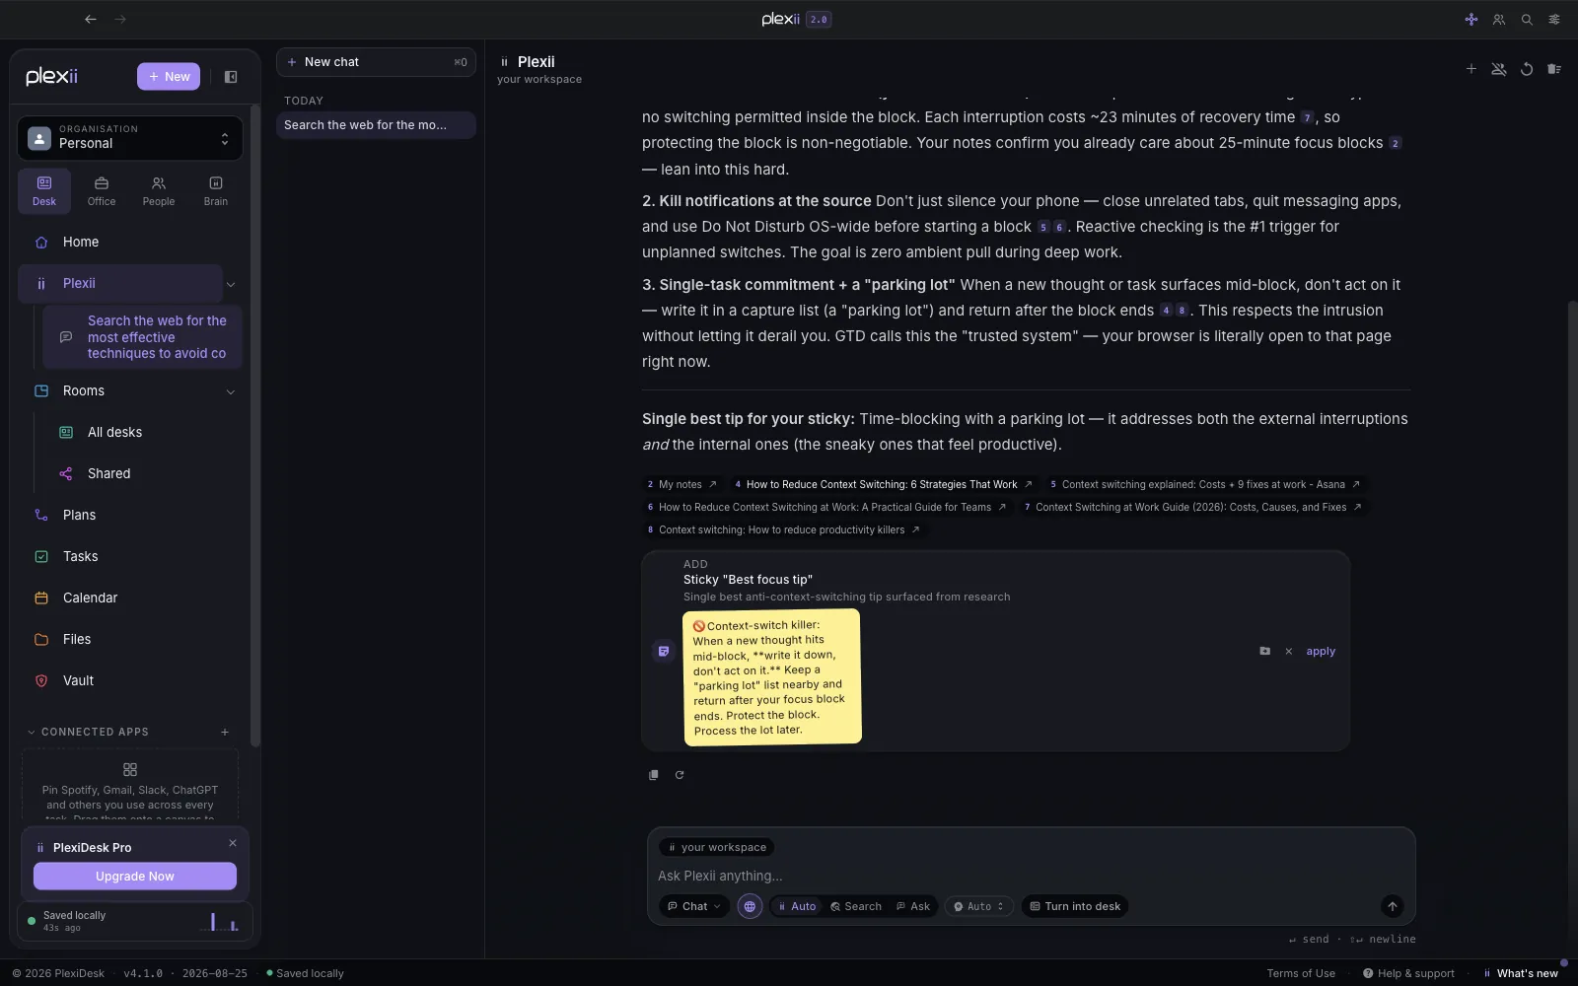
Task: Open the Personal organisation switcher
Action: (x=130, y=138)
